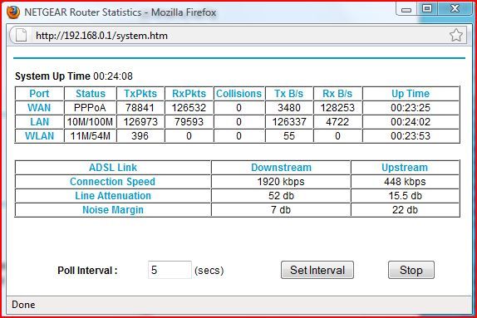Stop statistics polling with the Stop button

(411, 270)
